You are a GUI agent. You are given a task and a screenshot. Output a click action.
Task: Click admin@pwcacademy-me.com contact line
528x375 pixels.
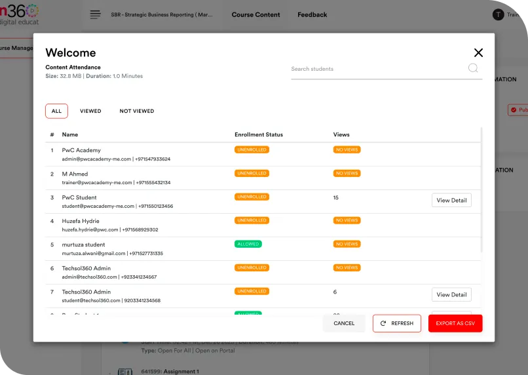click(x=116, y=159)
